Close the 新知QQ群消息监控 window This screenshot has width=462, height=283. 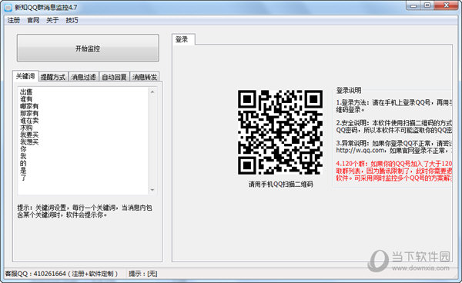point(446,5)
